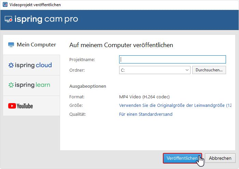Click the Veröffentlichen button

(182, 158)
